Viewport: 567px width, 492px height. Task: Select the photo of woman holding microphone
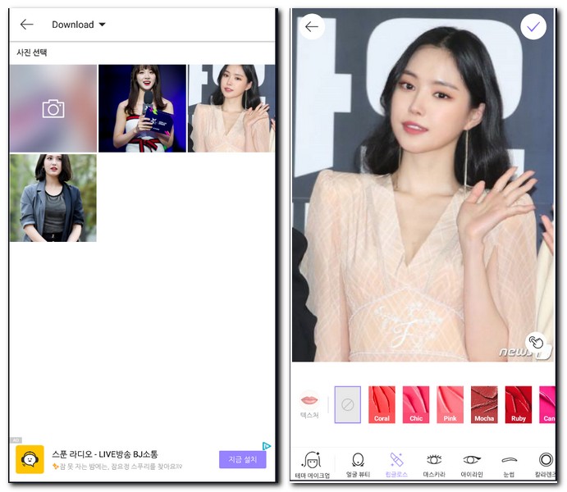point(142,108)
